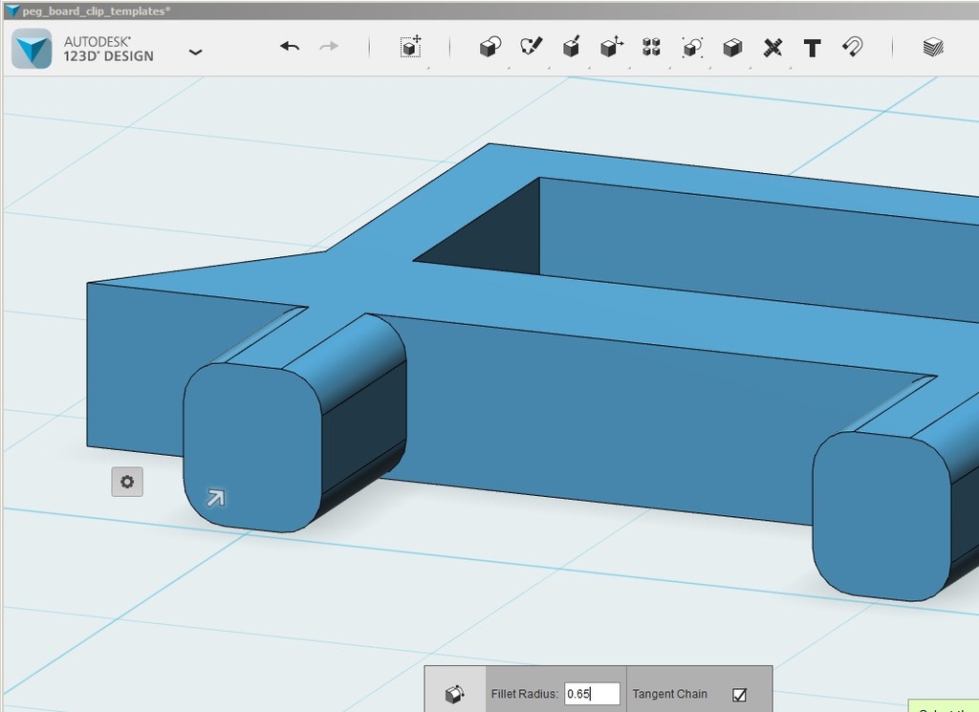Open the Grouping tool menu

coord(692,48)
